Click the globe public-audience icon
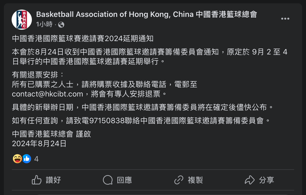The height and width of the screenshot is (195, 306). click(x=61, y=25)
